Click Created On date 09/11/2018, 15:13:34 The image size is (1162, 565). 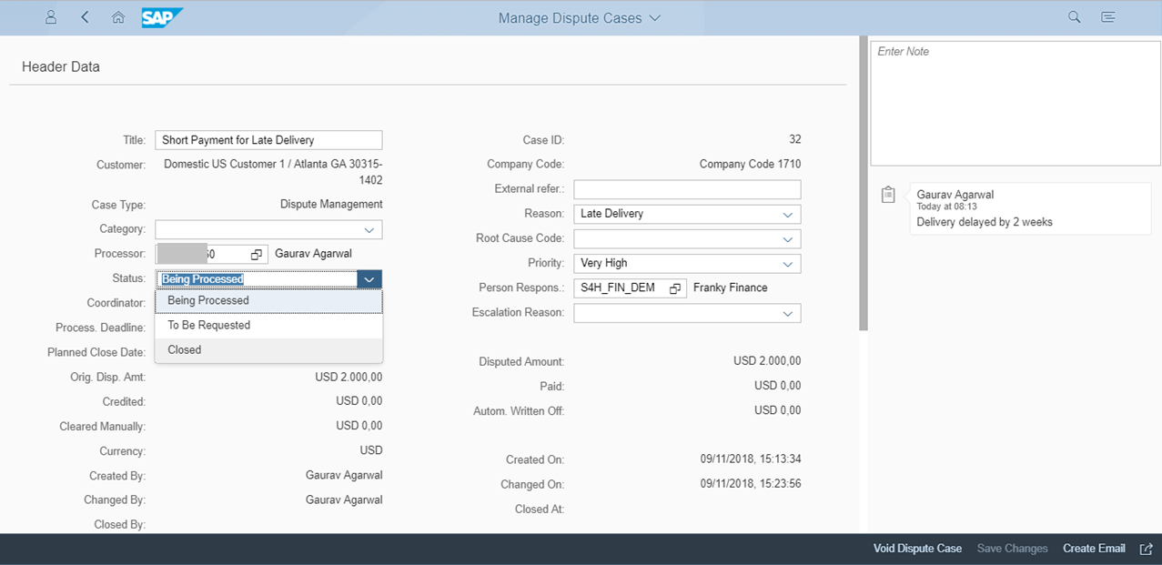pos(751,460)
